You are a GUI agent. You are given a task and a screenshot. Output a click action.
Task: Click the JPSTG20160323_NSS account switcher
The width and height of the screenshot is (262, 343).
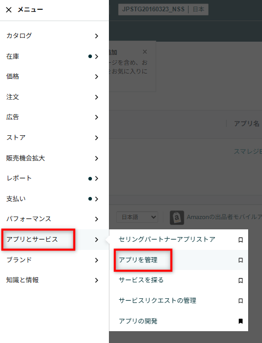coord(163,9)
